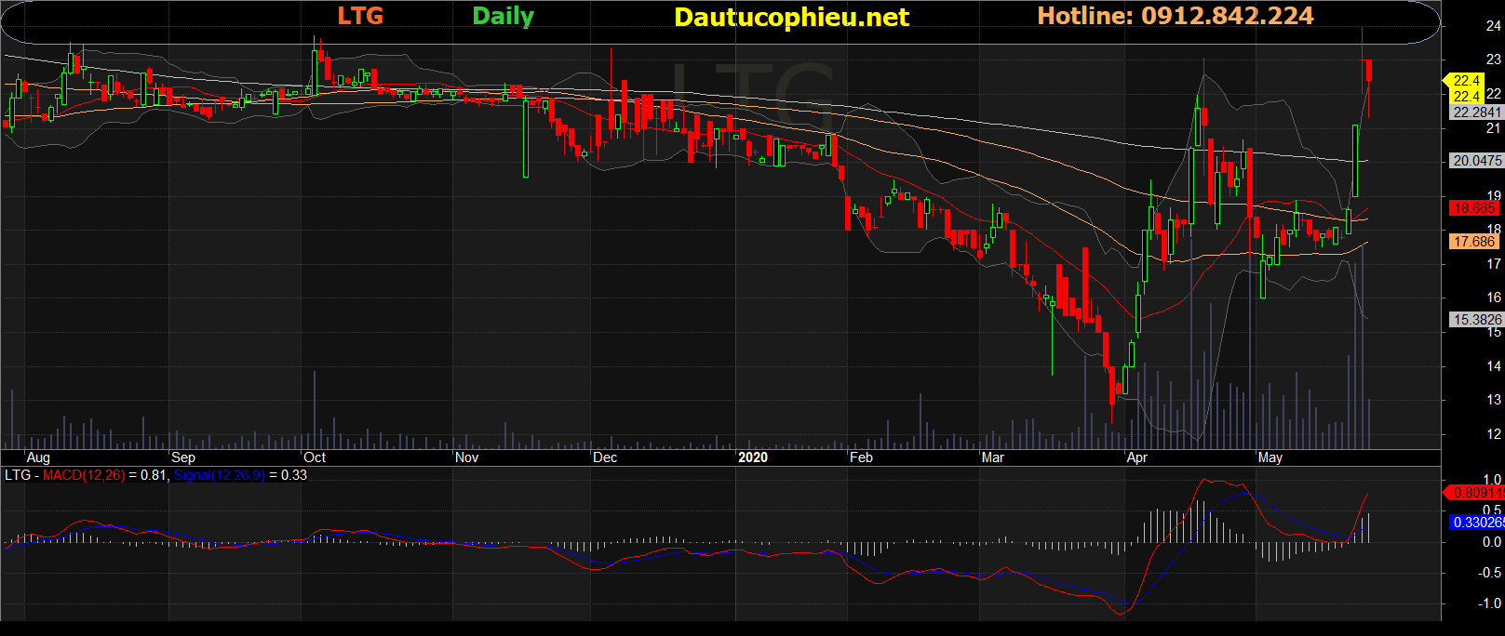Select the 14 tick on the price axis
The width and height of the screenshot is (1505, 636).
coord(1493,366)
